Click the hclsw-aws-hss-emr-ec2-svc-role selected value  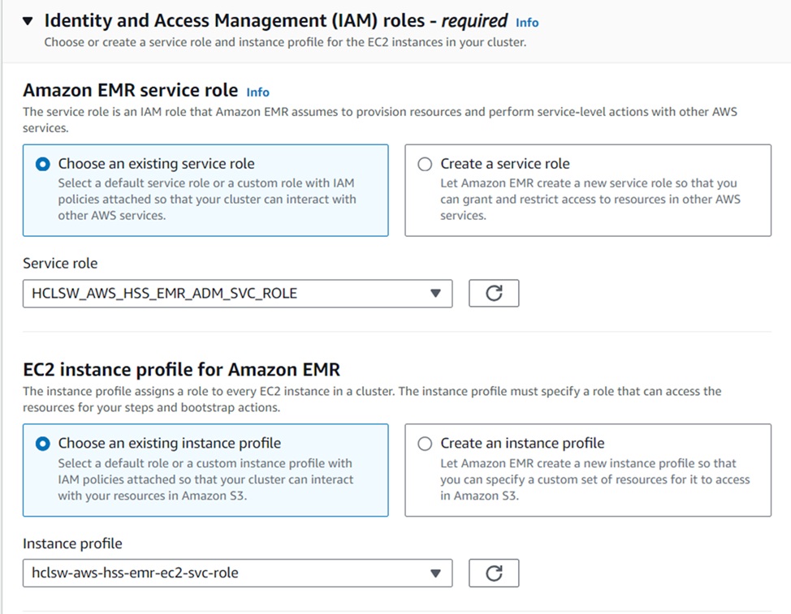pos(136,573)
